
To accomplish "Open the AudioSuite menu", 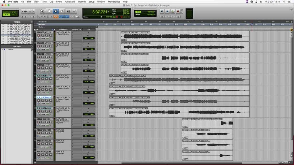I will click(x=70, y=2).
